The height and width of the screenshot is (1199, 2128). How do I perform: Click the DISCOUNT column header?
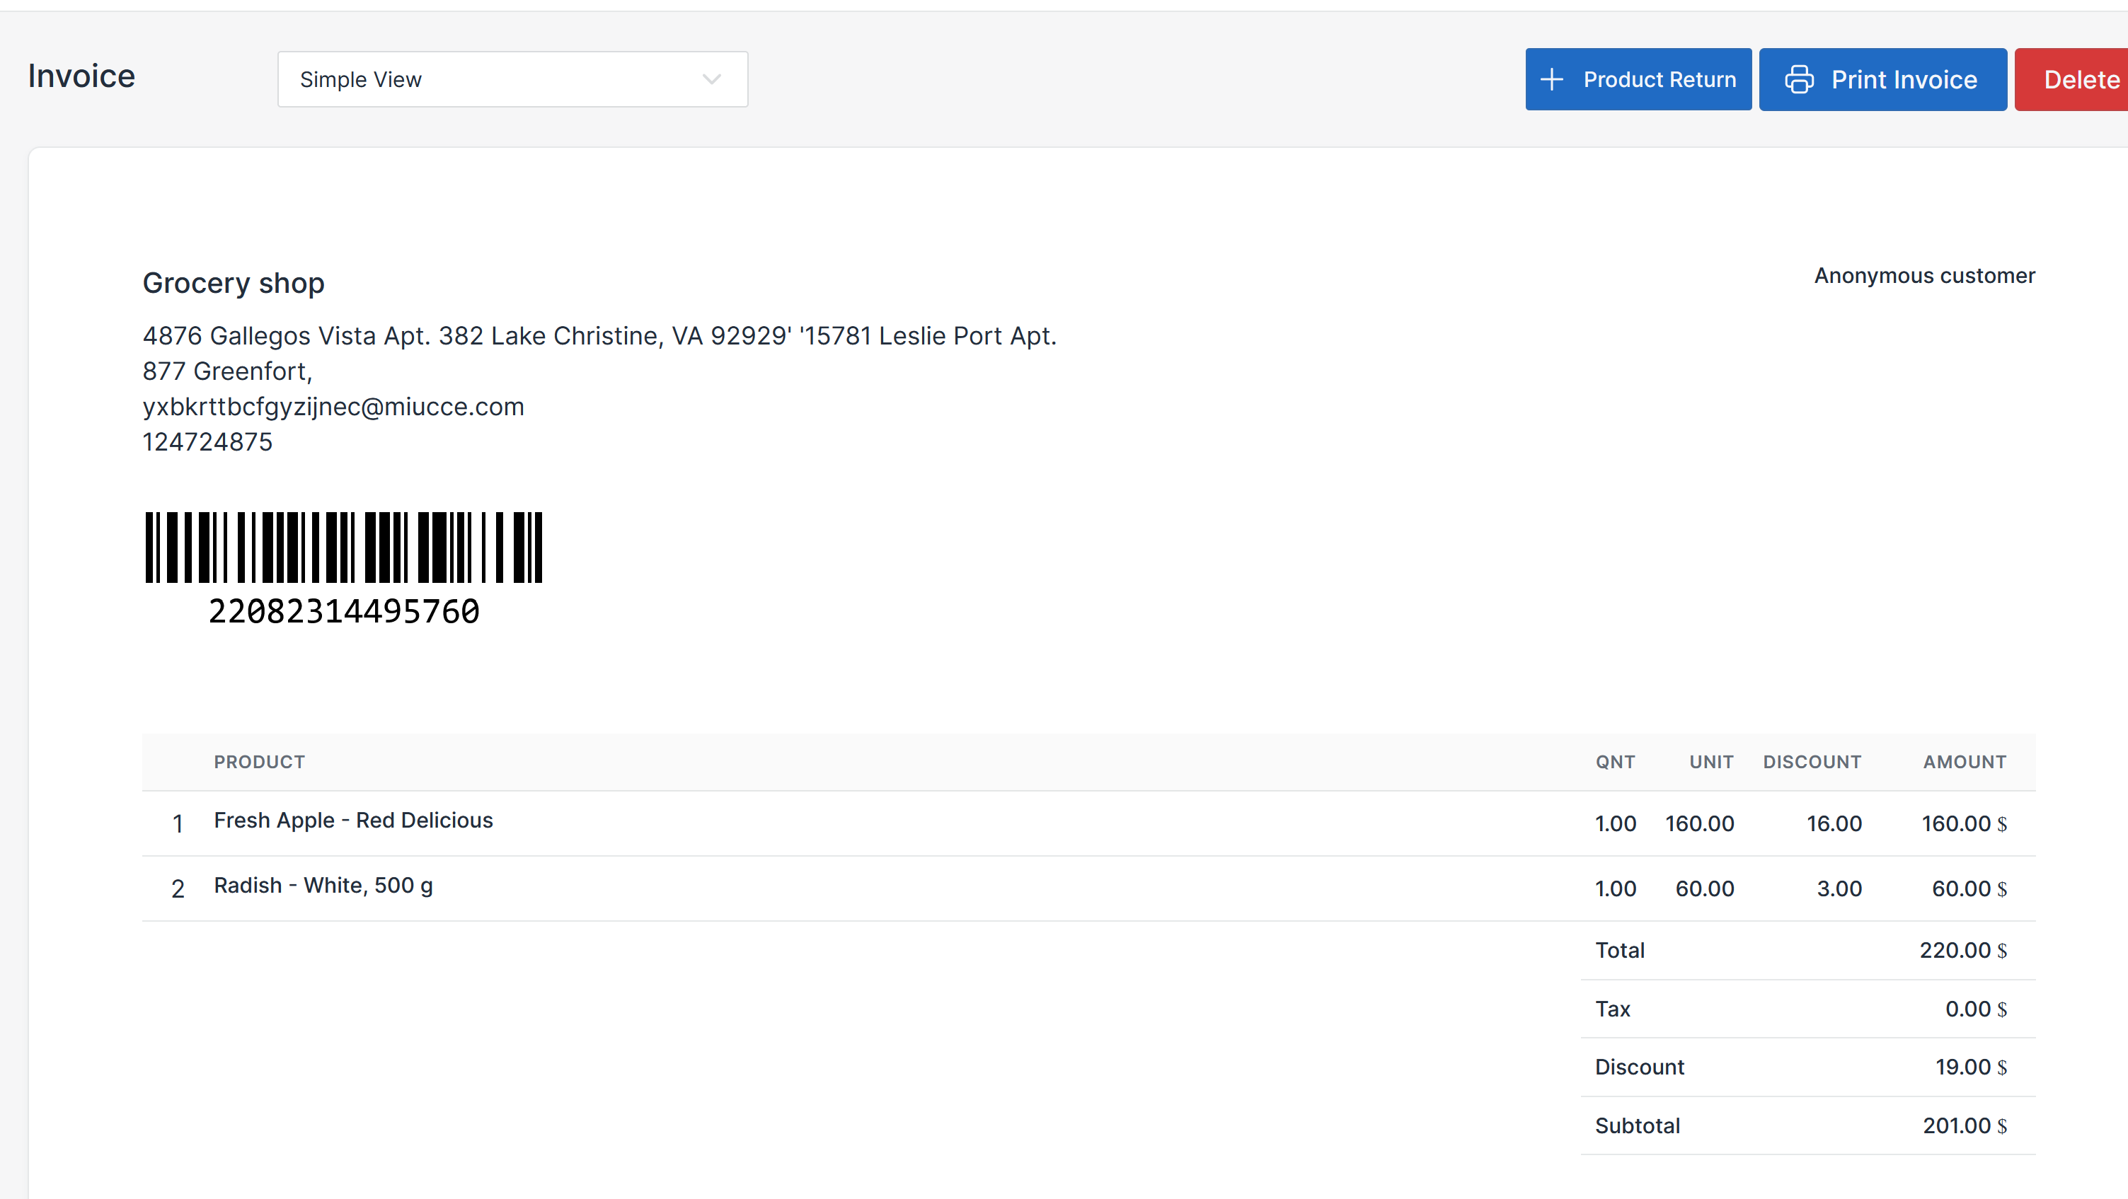click(x=1812, y=761)
